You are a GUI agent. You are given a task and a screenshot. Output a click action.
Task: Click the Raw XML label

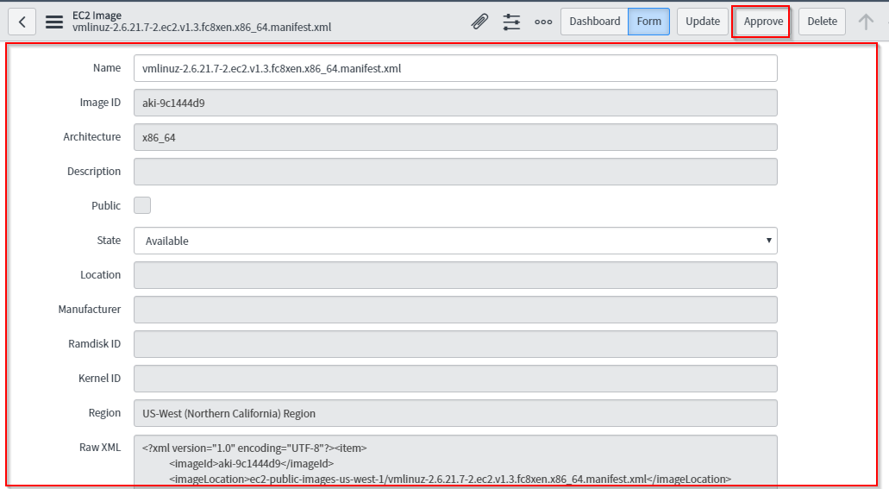100,447
